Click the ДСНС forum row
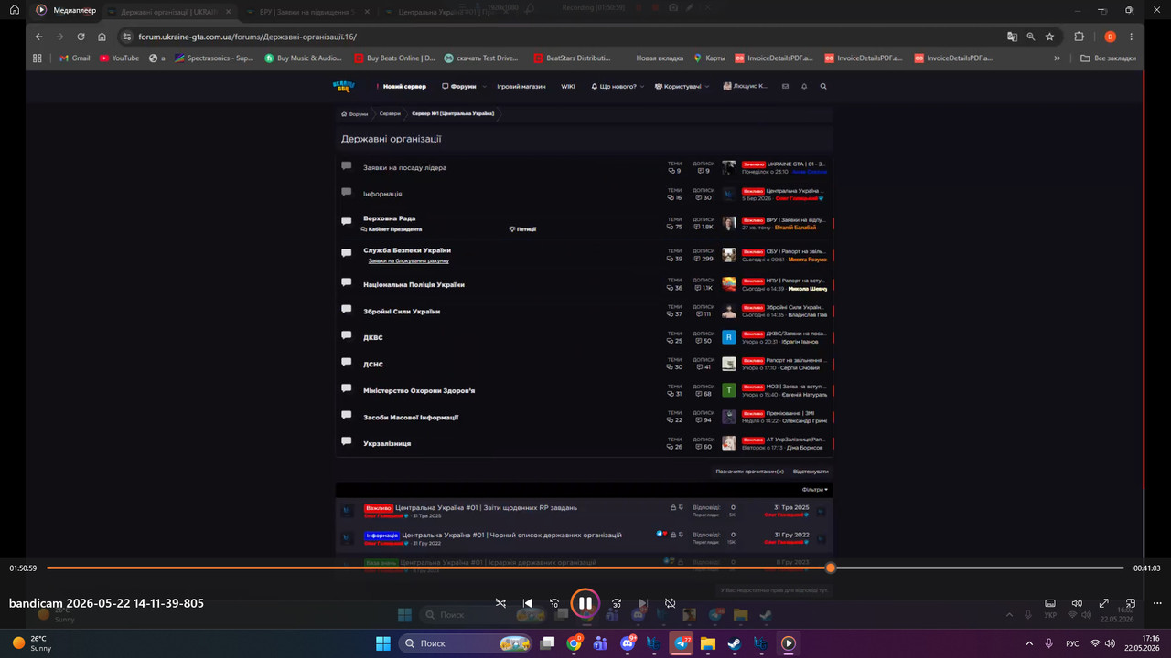This screenshot has height=658, width=1171. (x=585, y=364)
